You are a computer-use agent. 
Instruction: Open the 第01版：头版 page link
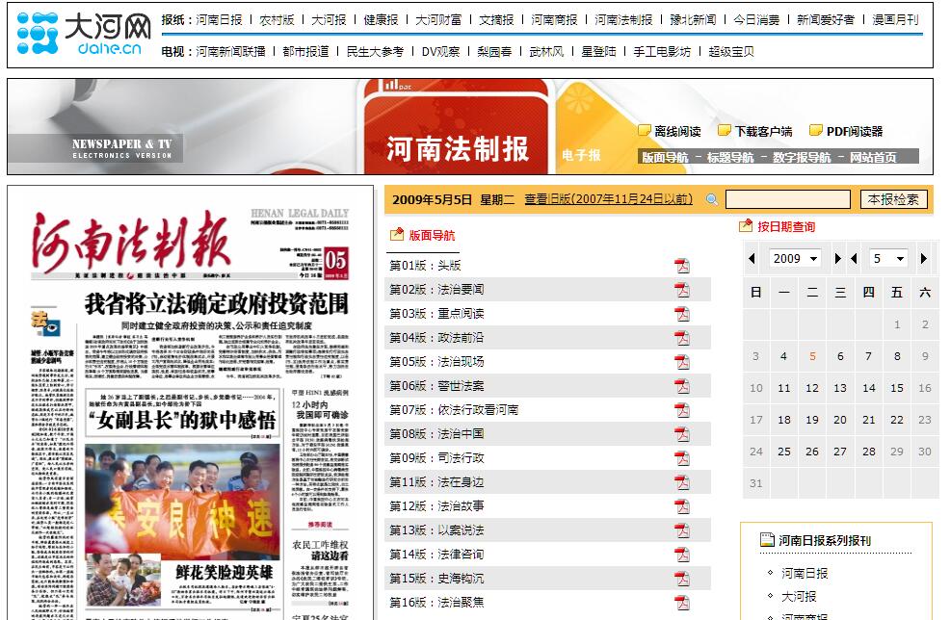(x=425, y=265)
